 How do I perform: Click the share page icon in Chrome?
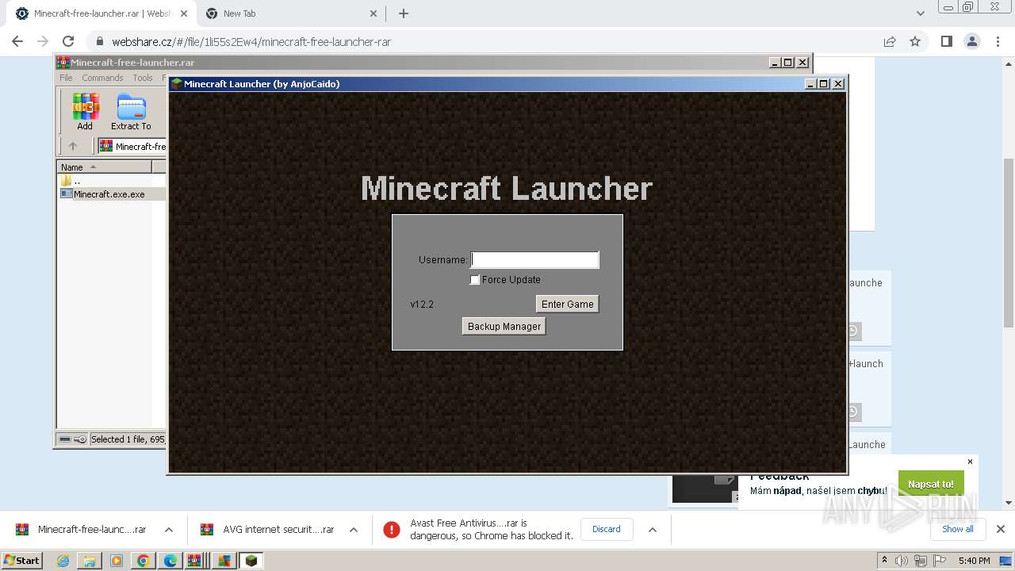[x=890, y=41]
